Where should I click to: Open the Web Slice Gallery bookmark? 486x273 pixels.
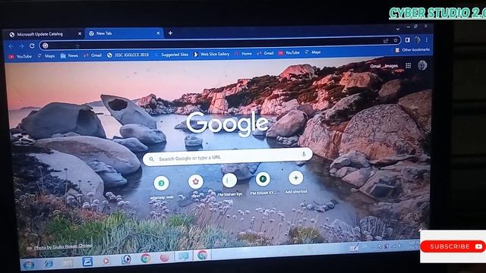212,54
